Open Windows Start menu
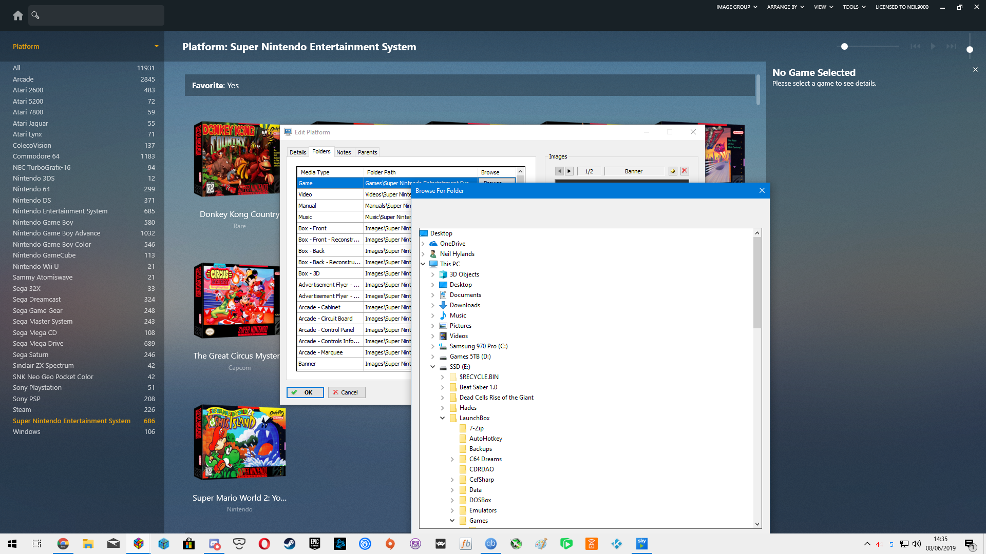 [12, 544]
